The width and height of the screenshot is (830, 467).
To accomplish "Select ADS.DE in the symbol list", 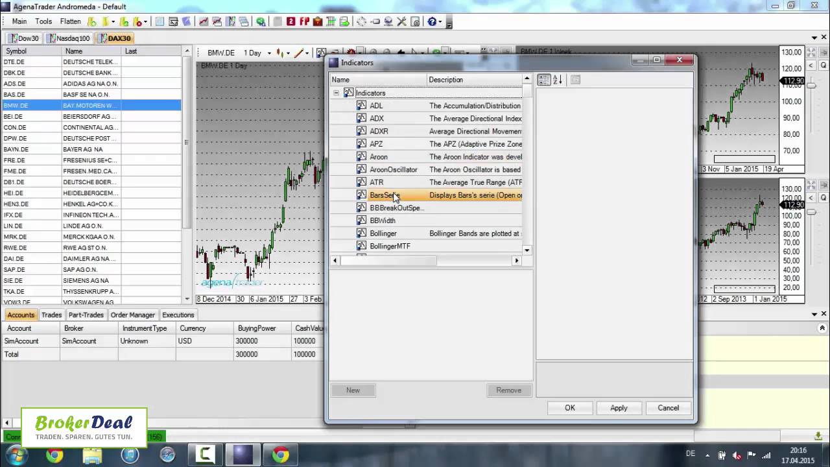I will (91, 84).
